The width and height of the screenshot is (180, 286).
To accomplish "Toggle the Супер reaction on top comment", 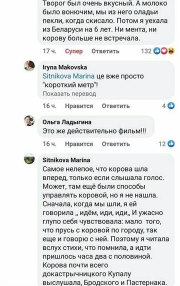I will tap(74, 51).
